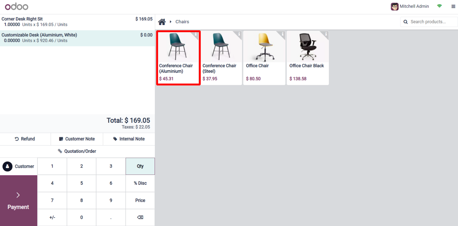This screenshot has height=226, width=458.
Task: Select the Qty mode on numpad
Action: click(x=140, y=166)
